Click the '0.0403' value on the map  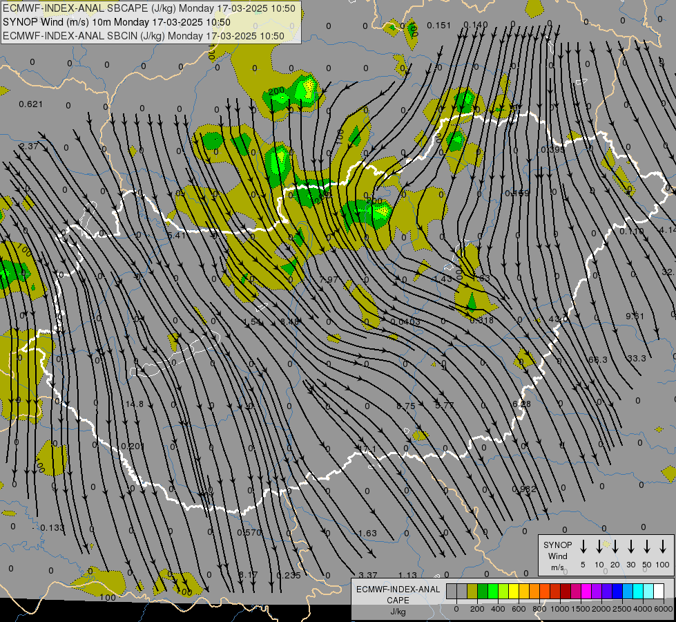pos(405,321)
